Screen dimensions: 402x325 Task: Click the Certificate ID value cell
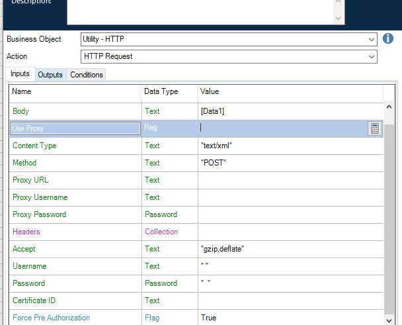(291, 301)
